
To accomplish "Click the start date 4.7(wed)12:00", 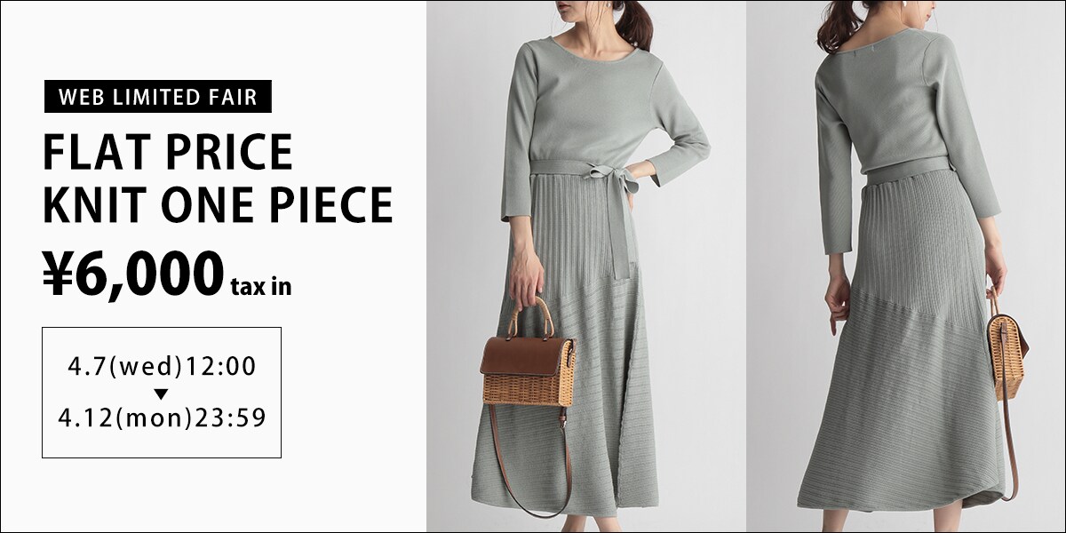I will 162,366.
